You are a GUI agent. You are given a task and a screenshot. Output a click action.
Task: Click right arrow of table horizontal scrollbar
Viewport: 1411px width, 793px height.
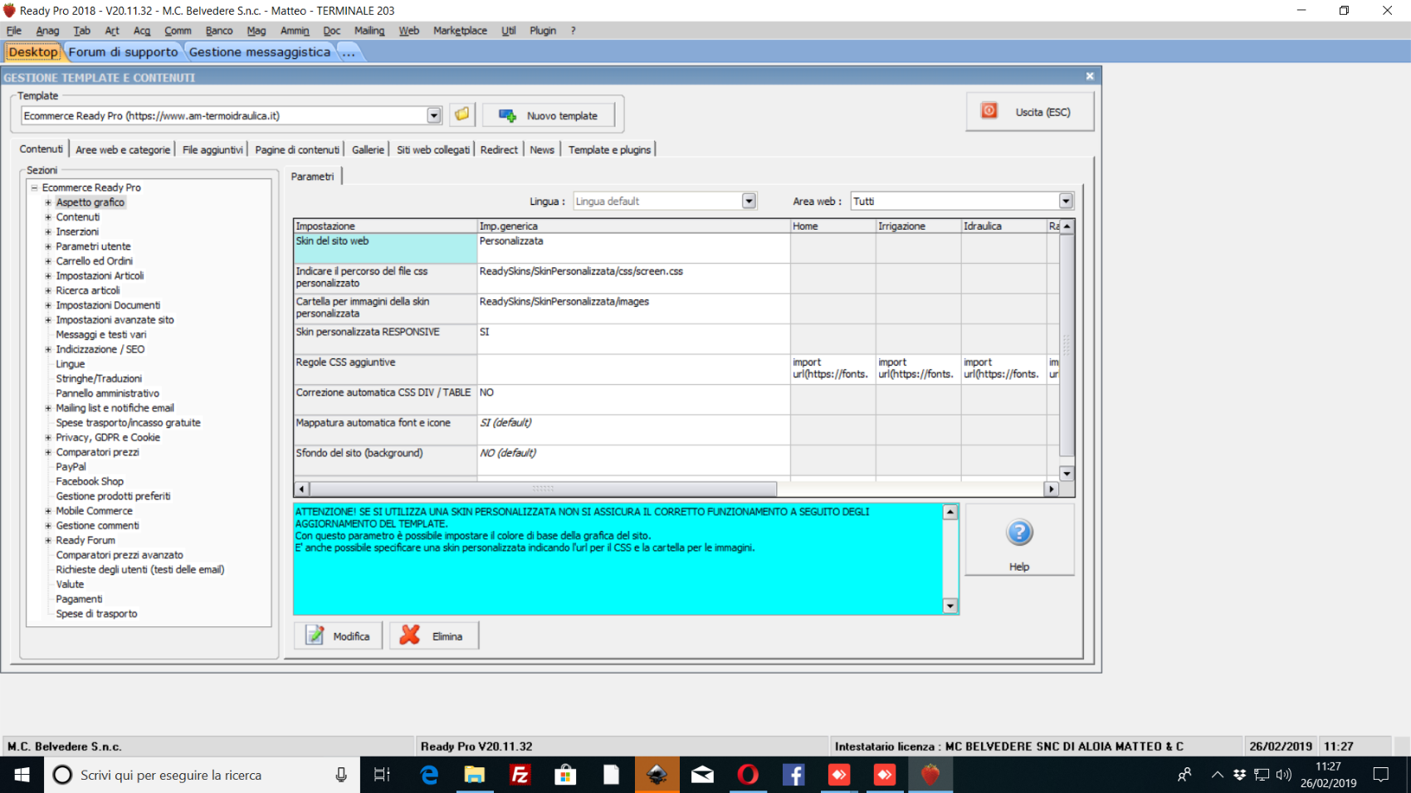[1052, 489]
